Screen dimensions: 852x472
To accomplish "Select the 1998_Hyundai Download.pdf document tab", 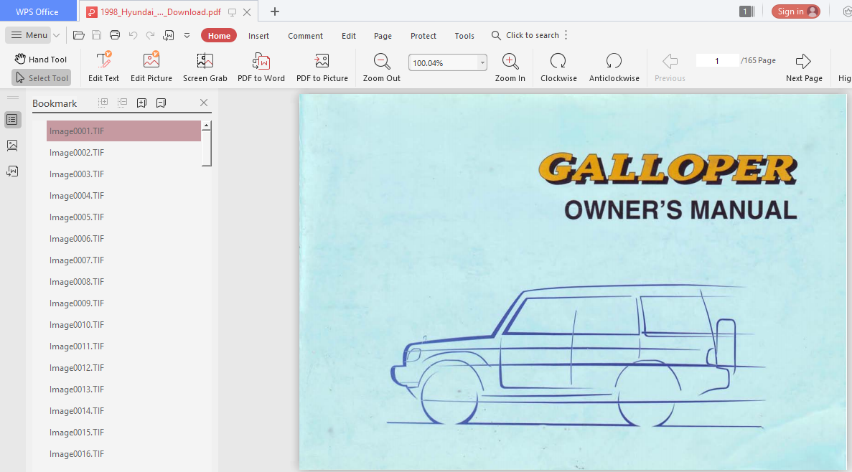I will click(161, 12).
